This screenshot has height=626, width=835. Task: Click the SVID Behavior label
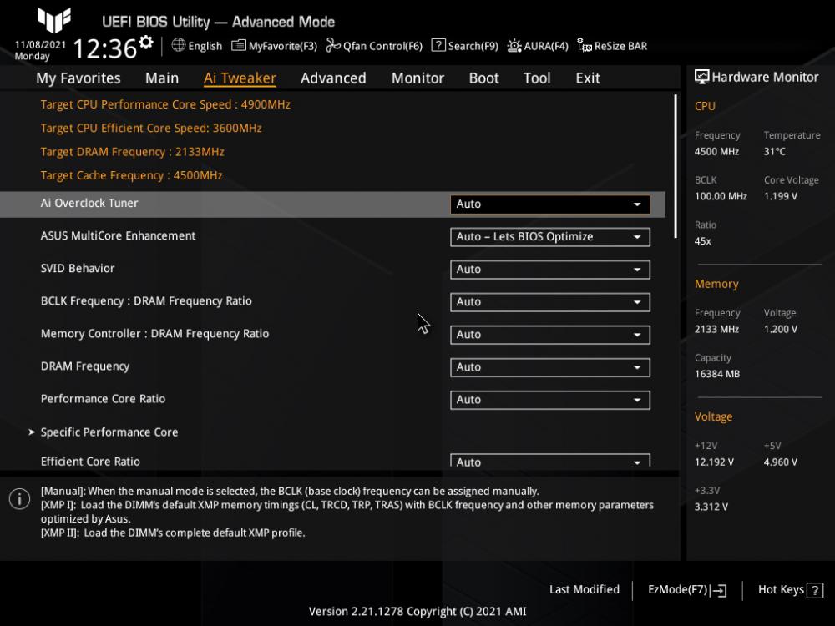[78, 268]
